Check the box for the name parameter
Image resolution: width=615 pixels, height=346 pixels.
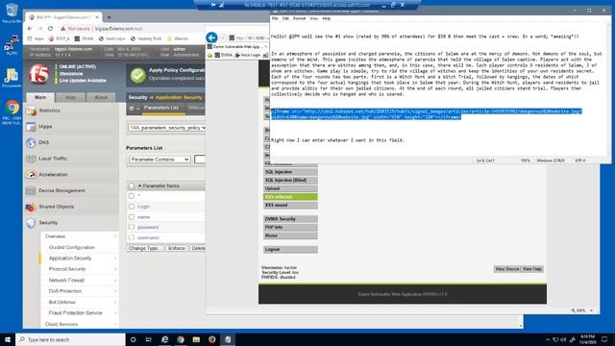click(132, 217)
